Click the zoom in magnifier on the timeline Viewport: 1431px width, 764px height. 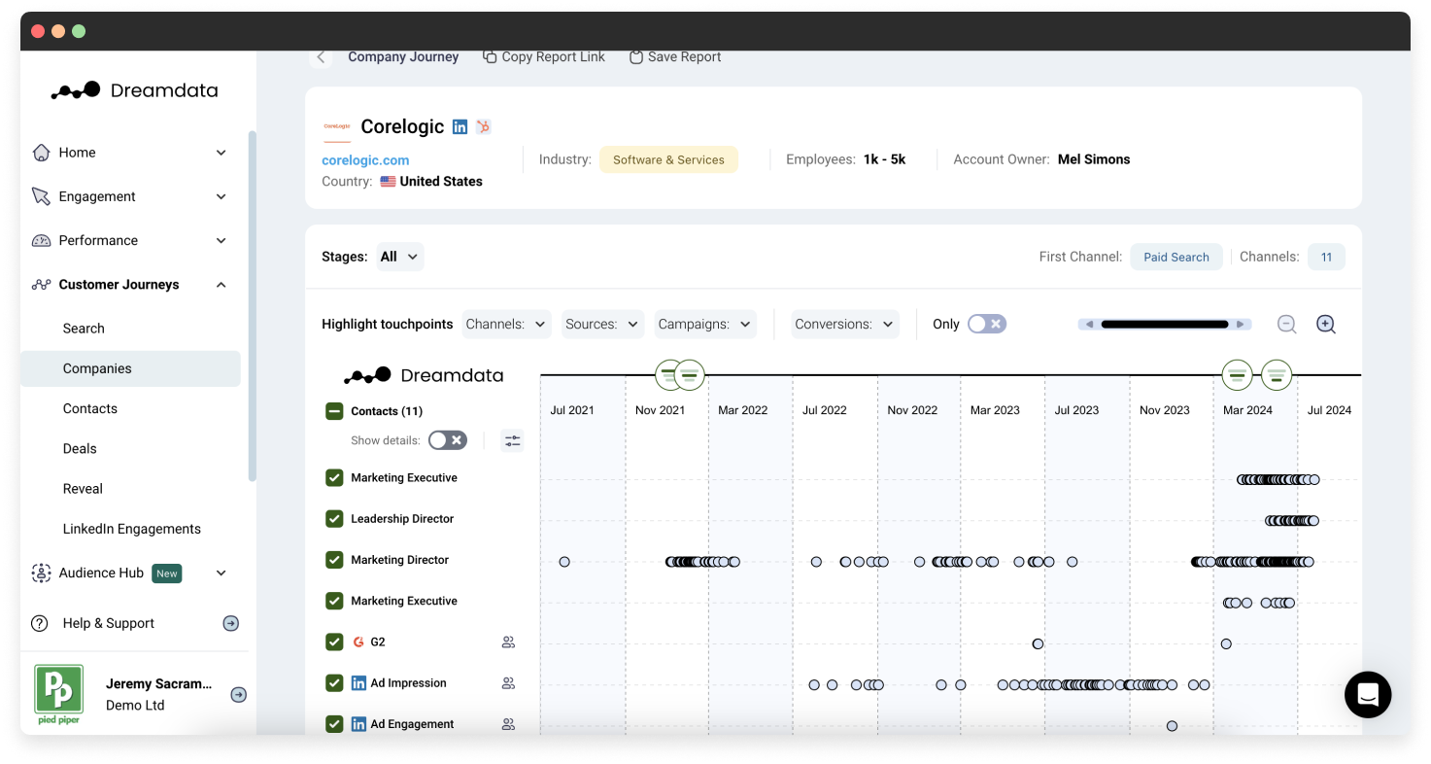click(x=1325, y=324)
